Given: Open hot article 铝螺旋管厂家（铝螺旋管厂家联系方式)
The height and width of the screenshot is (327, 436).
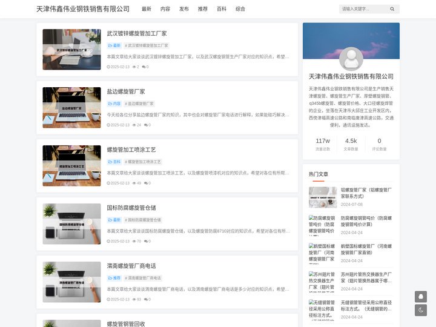Looking at the screenshot, I should click(x=366, y=193).
